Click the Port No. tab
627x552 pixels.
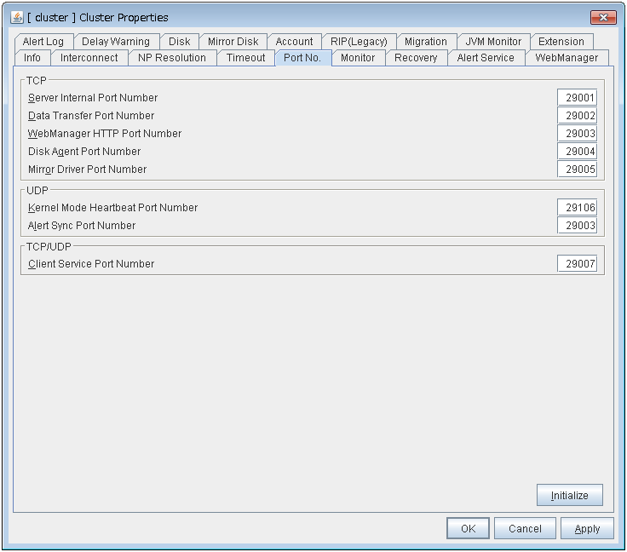[302, 58]
